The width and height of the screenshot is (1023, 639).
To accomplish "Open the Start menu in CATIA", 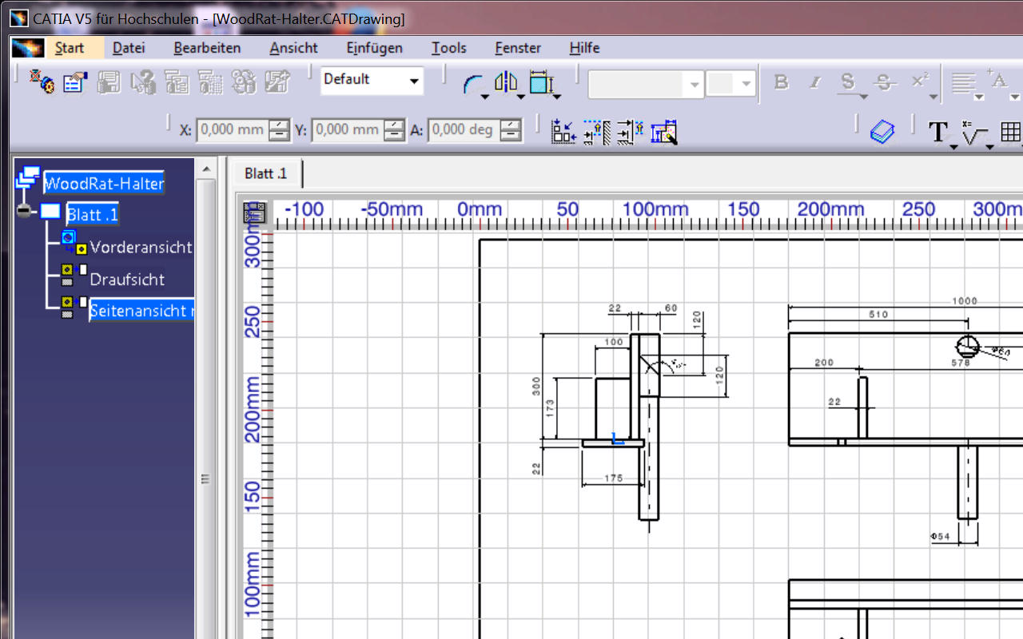I will (70, 48).
